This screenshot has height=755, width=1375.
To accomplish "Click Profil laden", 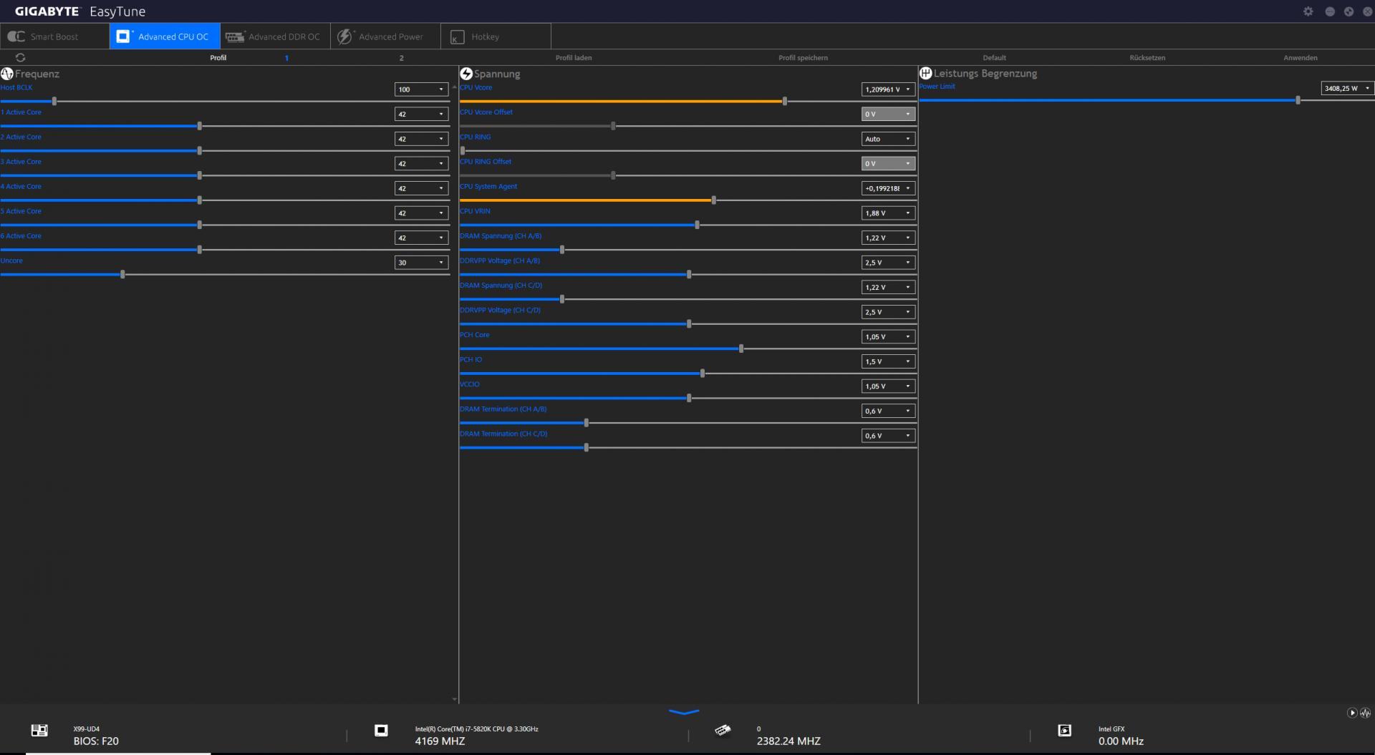I will [x=574, y=58].
